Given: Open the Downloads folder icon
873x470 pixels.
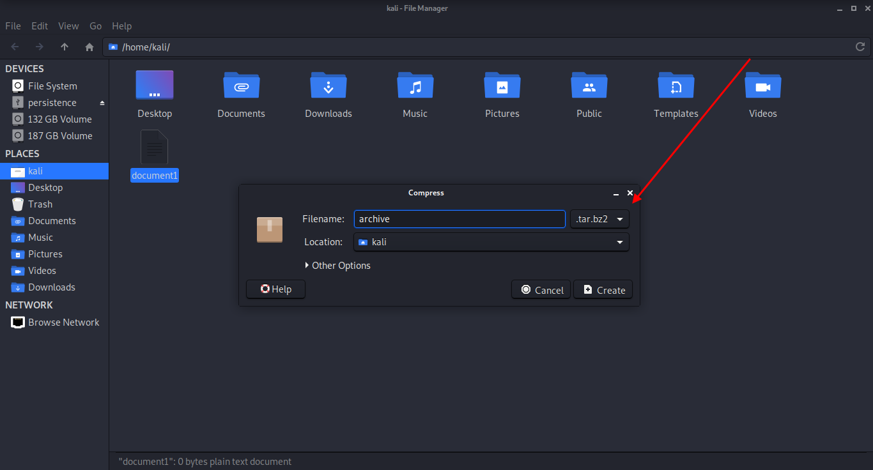Looking at the screenshot, I should click(328, 86).
